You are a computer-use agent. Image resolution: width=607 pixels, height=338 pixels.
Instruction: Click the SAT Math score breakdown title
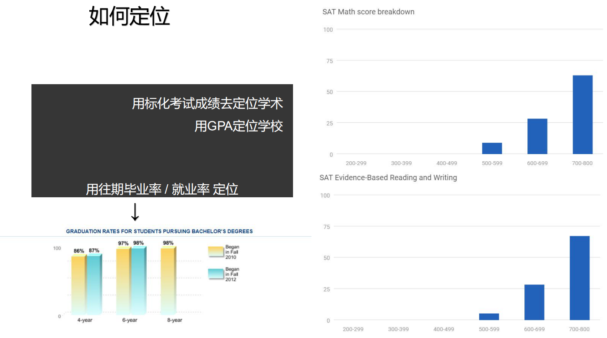(368, 12)
